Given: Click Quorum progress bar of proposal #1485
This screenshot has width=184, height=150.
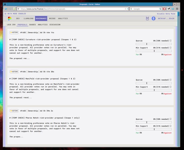Looking at the screenshot, I should click(x=154, y=44).
